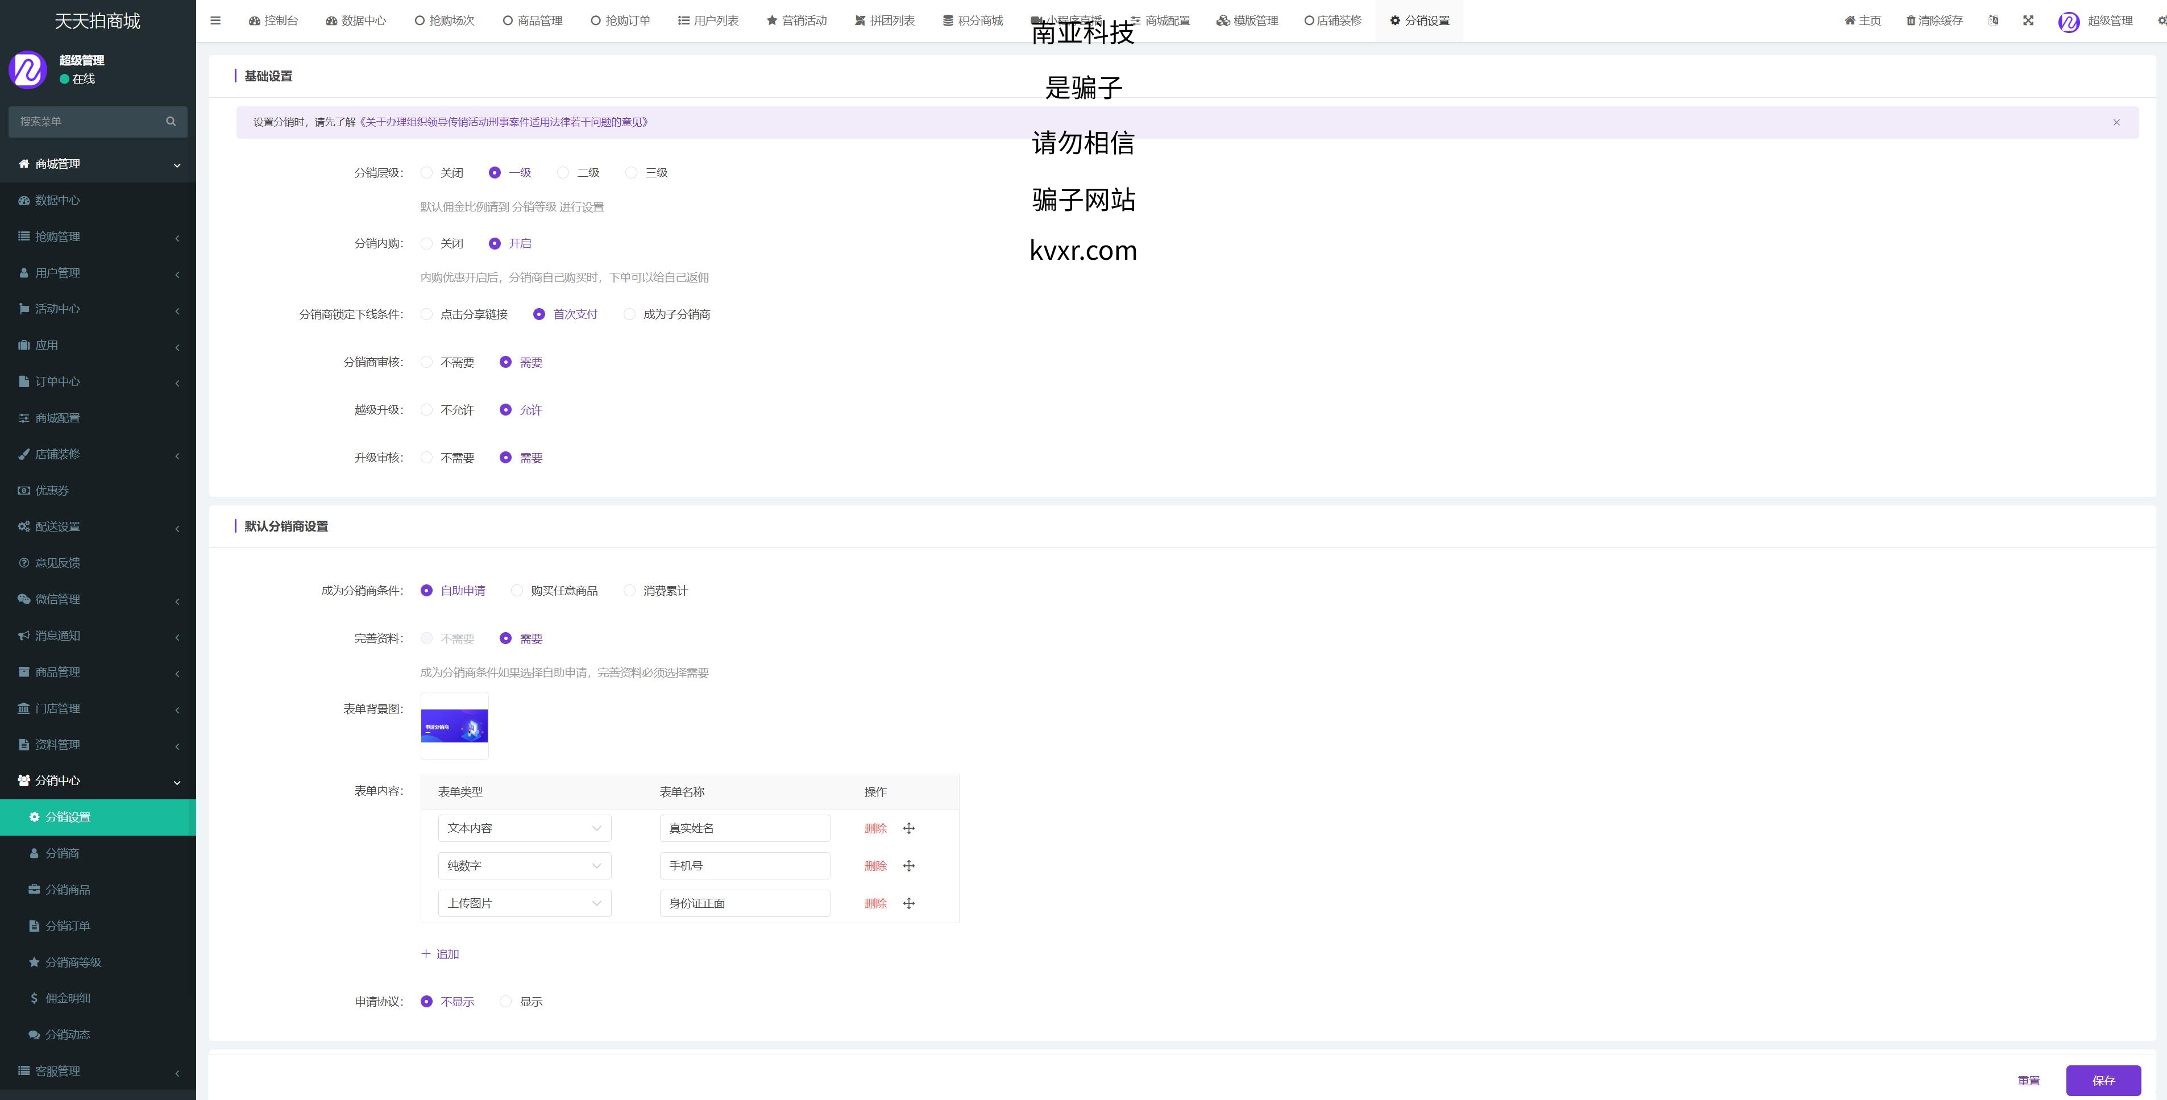Click 超级管理 avatar in top header

point(2069,21)
